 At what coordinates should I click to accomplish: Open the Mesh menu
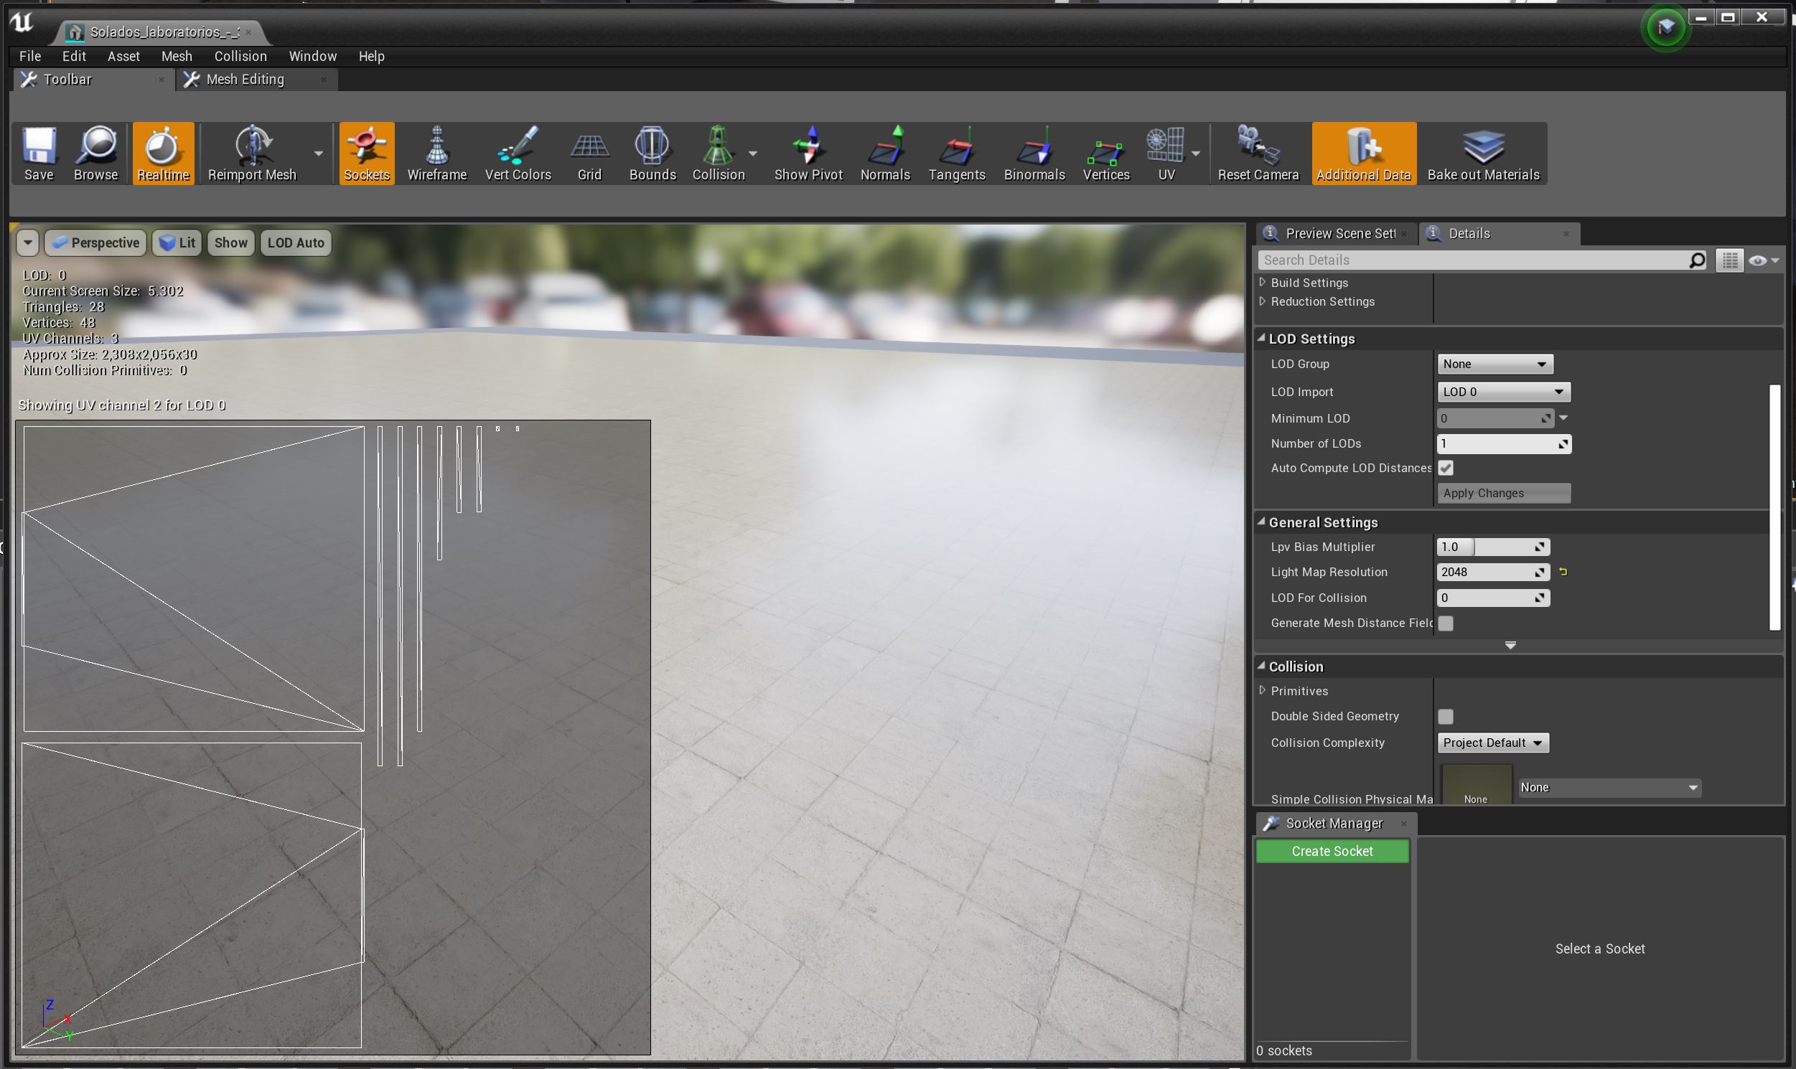(177, 56)
